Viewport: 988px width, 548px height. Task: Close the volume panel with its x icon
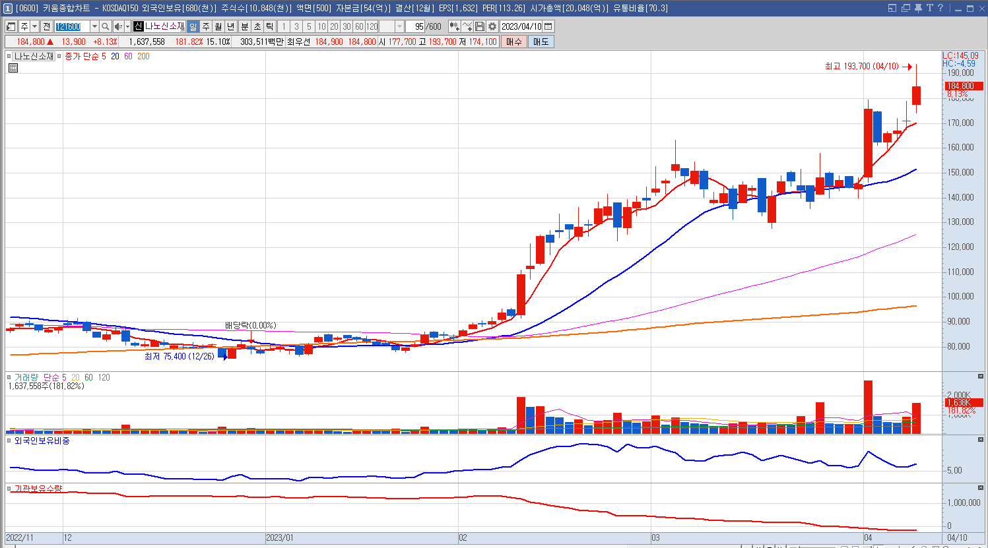tap(981, 376)
